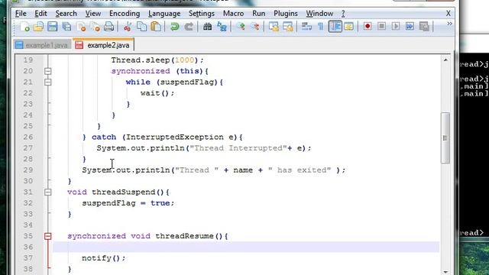Click the Close All toolbar icon
This screenshot has width=489, height=275.
(x=95, y=27)
